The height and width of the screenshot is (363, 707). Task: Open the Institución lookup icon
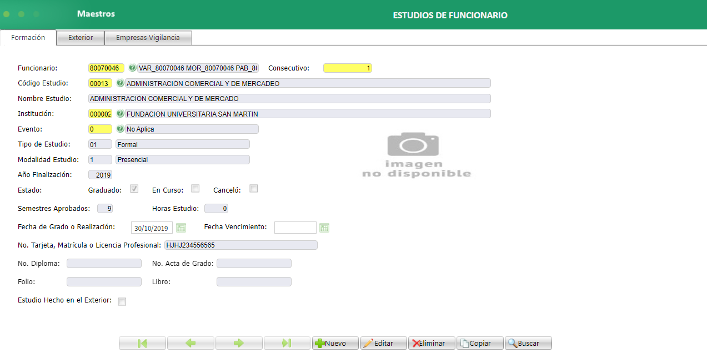[121, 113]
